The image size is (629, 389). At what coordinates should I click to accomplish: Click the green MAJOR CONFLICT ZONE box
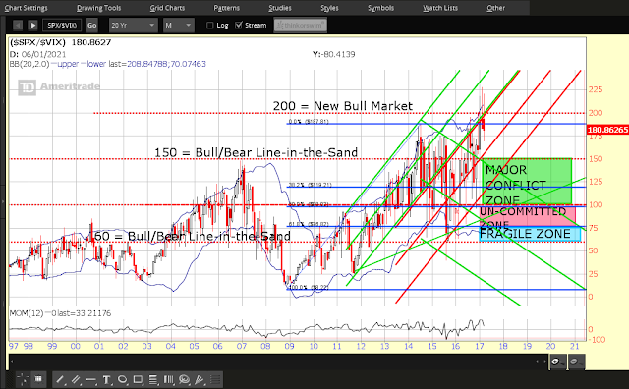(527, 182)
